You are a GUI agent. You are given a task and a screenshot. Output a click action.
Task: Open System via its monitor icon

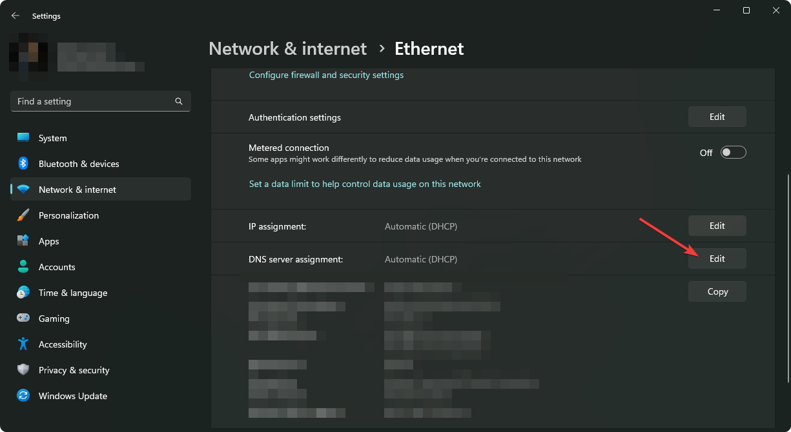[x=23, y=138]
